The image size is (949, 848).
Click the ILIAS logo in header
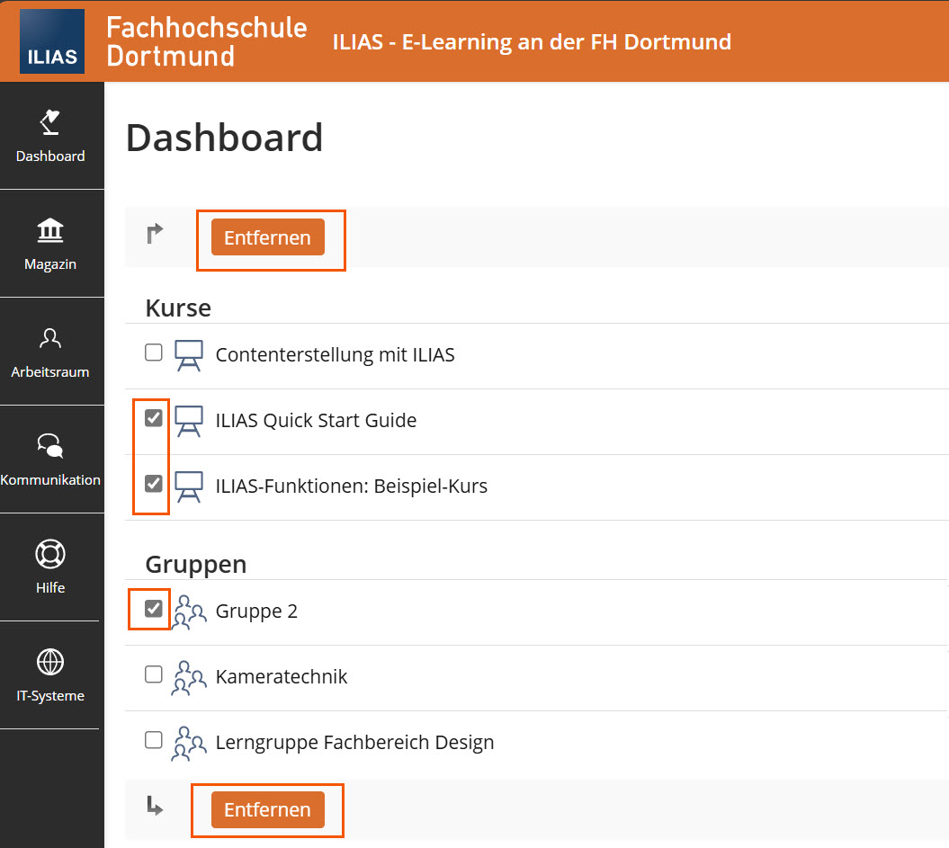(52, 41)
